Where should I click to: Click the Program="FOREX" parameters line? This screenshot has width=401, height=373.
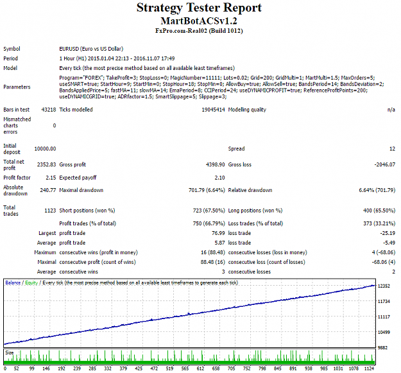click(217, 78)
